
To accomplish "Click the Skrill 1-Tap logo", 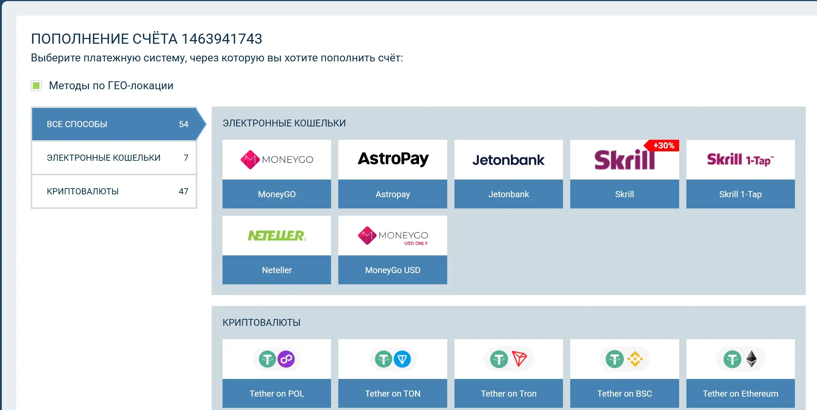I will (x=740, y=159).
